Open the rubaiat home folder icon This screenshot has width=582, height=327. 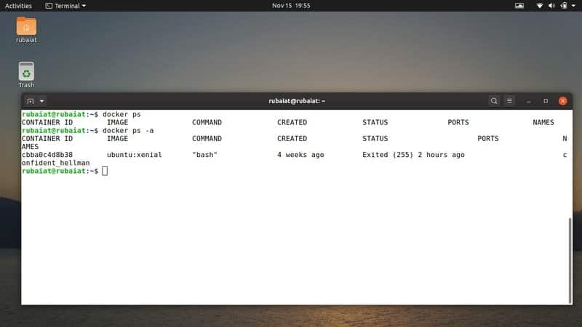26,26
